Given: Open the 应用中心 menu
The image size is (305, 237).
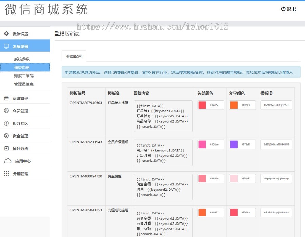Looking at the screenshot, I should pos(25,161).
